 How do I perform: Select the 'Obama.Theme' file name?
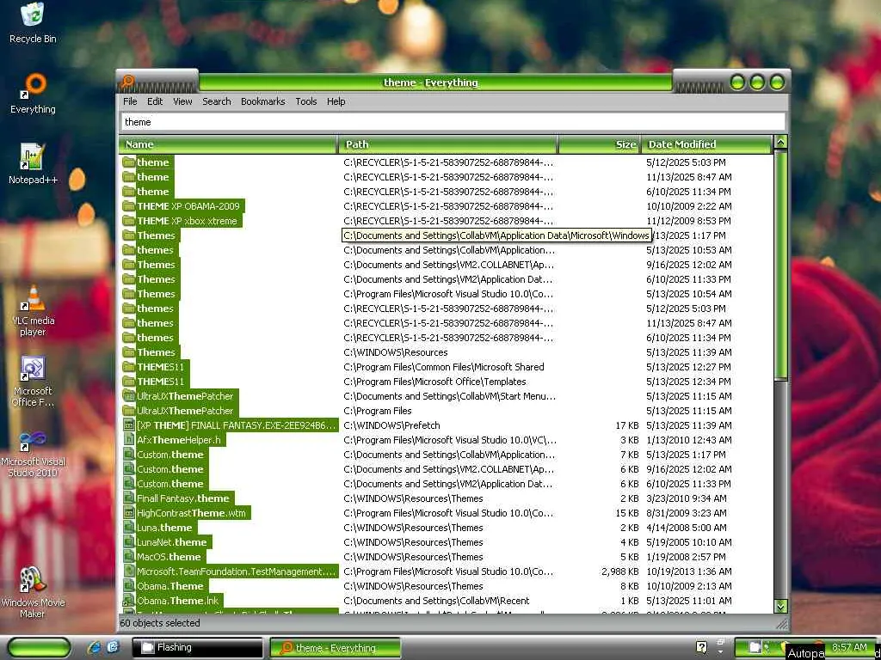click(170, 585)
